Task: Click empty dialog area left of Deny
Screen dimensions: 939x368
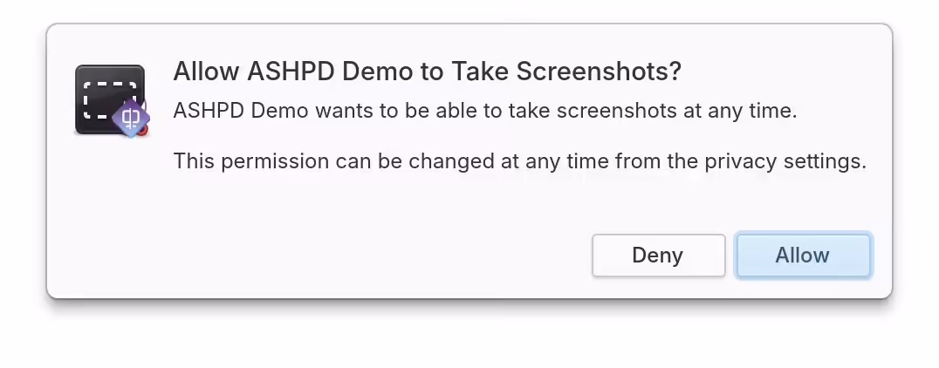Action: 349,256
